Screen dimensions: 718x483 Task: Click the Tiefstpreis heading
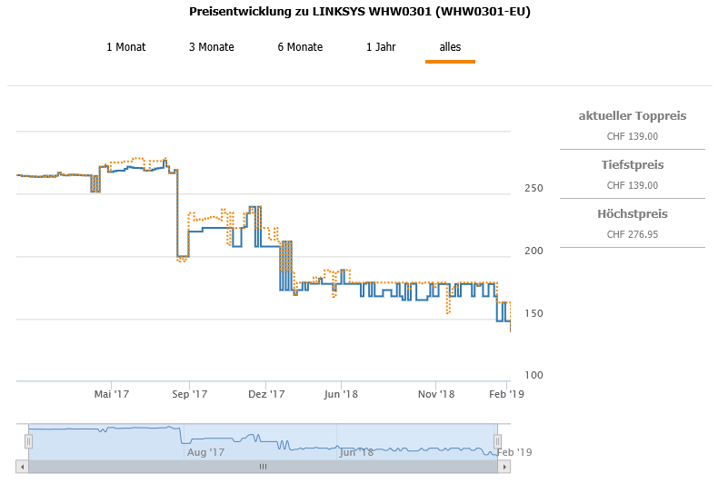632,165
